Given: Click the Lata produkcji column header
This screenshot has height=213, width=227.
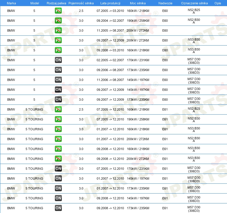Looking at the screenshot, I should pyautogui.click(x=110, y=3).
